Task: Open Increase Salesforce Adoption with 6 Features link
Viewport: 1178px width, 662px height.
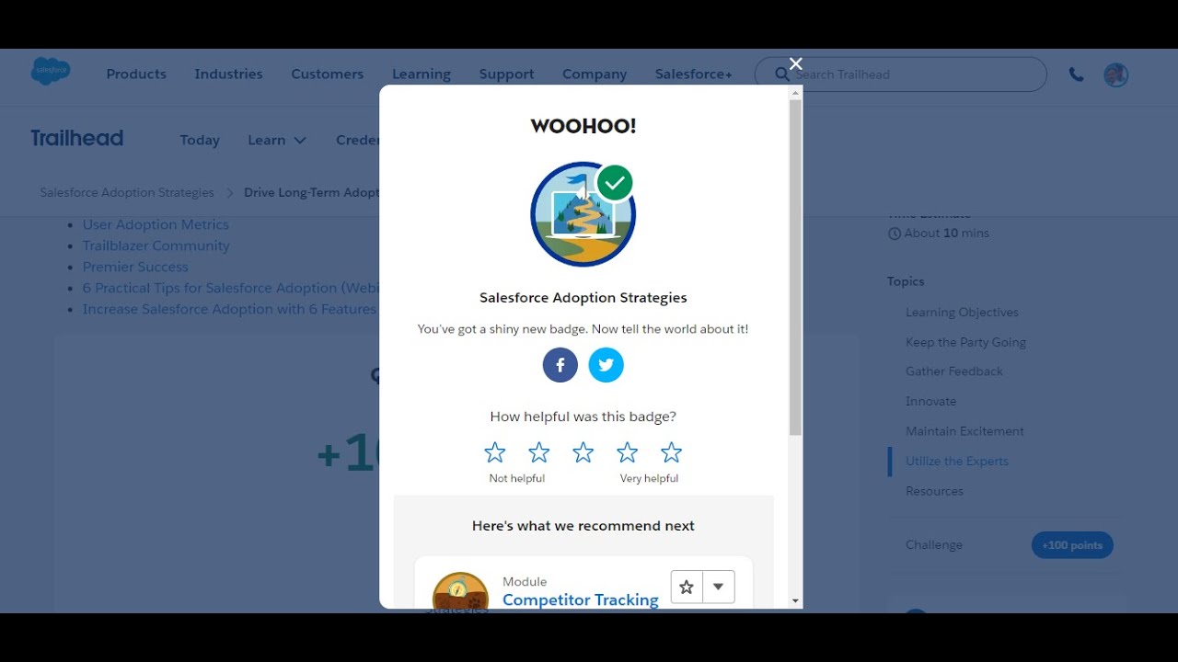Action: tap(230, 309)
